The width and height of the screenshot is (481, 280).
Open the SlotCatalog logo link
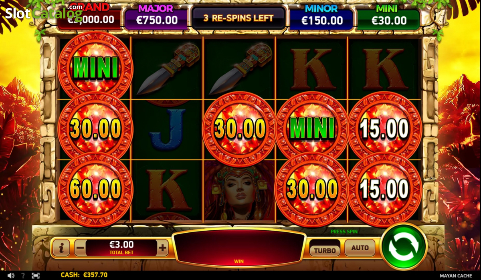(43, 12)
